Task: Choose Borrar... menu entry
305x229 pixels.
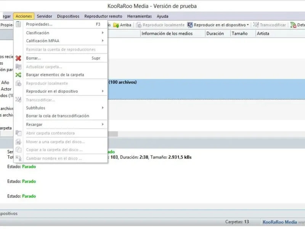Action: [61, 58]
